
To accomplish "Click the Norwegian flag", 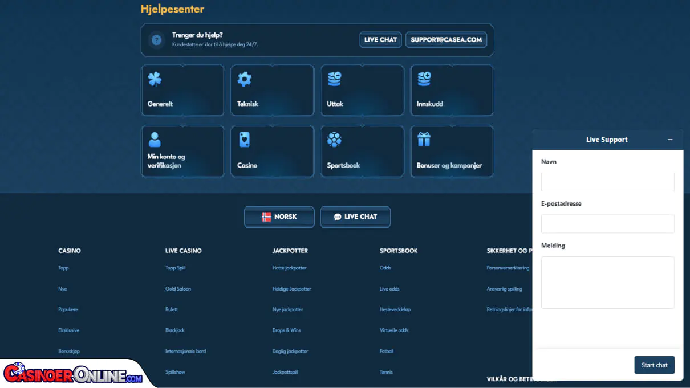I will click(267, 217).
